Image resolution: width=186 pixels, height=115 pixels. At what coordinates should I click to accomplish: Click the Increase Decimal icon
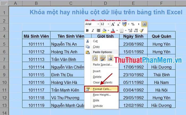[x=130, y=31]
